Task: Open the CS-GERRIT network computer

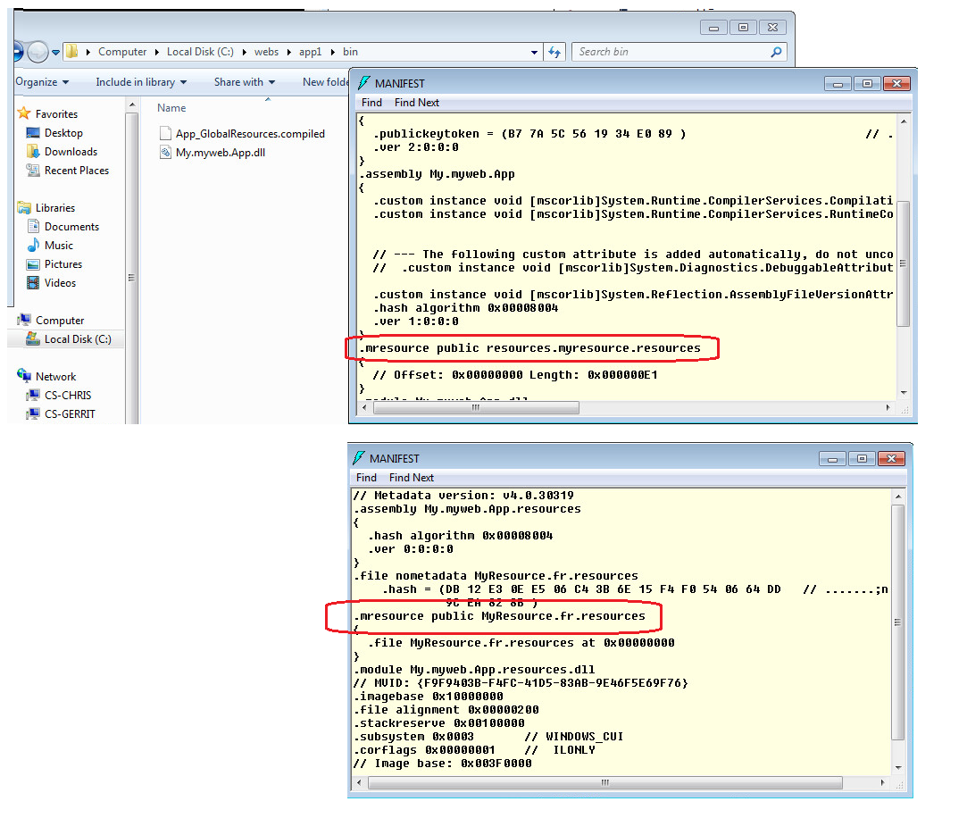Action: click(70, 413)
